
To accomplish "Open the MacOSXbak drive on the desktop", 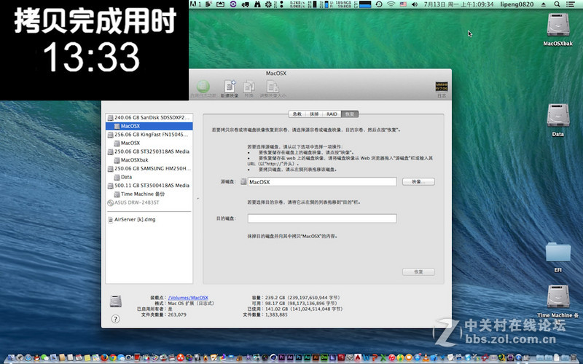I will tap(558, 25).
